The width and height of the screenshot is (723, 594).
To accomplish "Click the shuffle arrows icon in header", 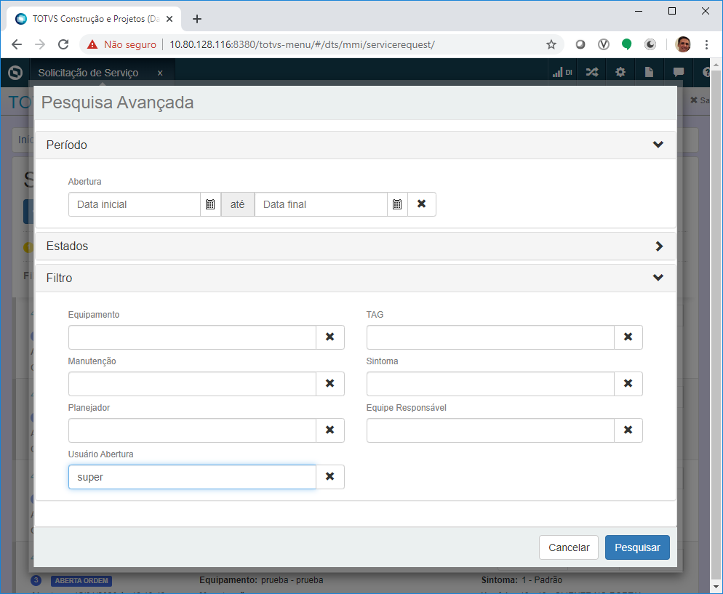I will pyautogui.click(x=592, y=73).
